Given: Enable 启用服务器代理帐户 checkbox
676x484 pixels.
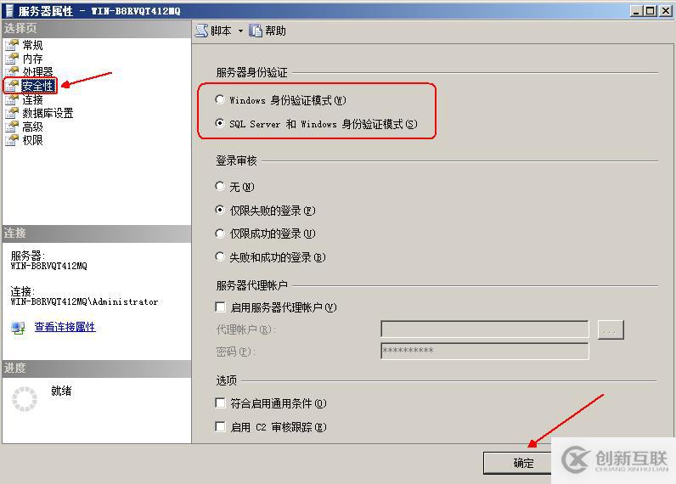Looking at the screenshot, I should point(220,307).
